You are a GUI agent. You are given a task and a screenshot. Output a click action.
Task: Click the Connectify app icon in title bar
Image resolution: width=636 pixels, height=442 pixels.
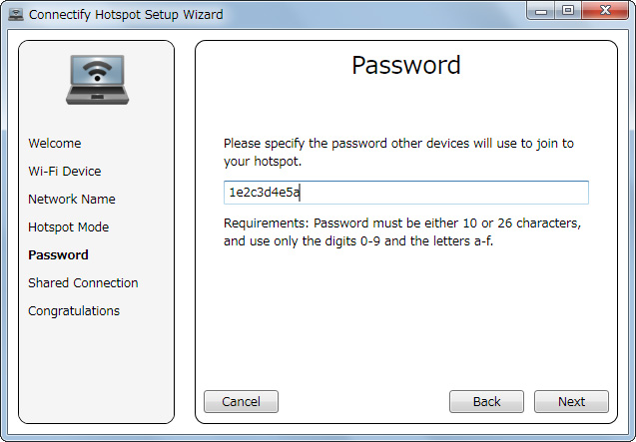[16, 15]
